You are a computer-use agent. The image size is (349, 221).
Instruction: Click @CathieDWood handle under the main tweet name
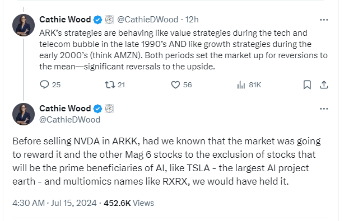coord(69,120)
